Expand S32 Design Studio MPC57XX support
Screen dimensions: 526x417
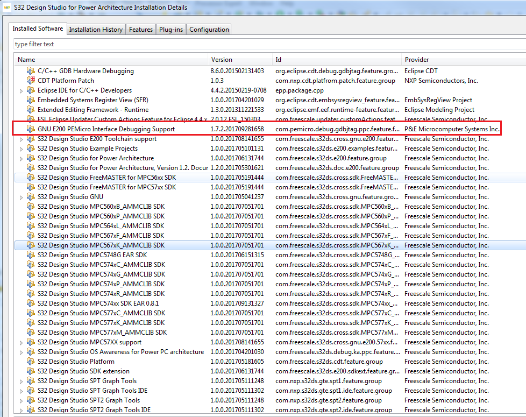point(21,343)
